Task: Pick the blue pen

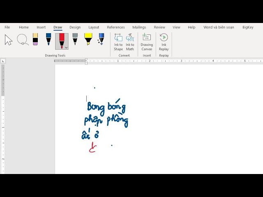Action: pyautogui.click(x=48, y=39)
